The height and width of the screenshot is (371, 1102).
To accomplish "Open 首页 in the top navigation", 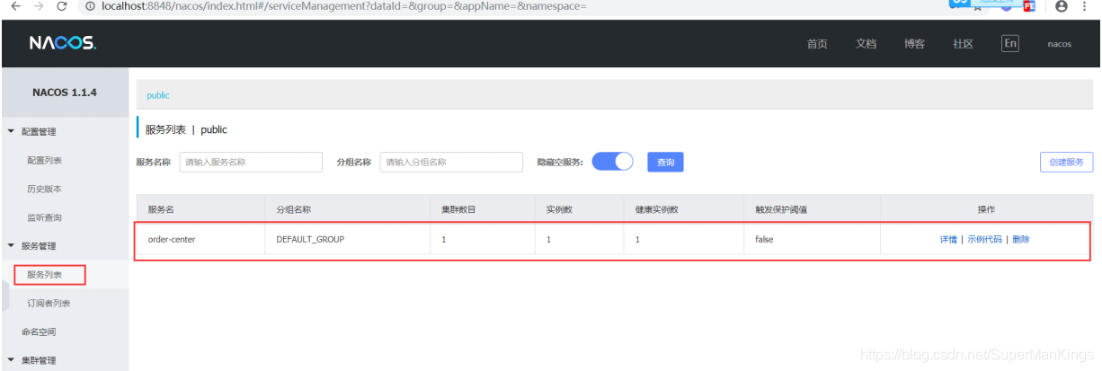I will click(x=817, y=44).
